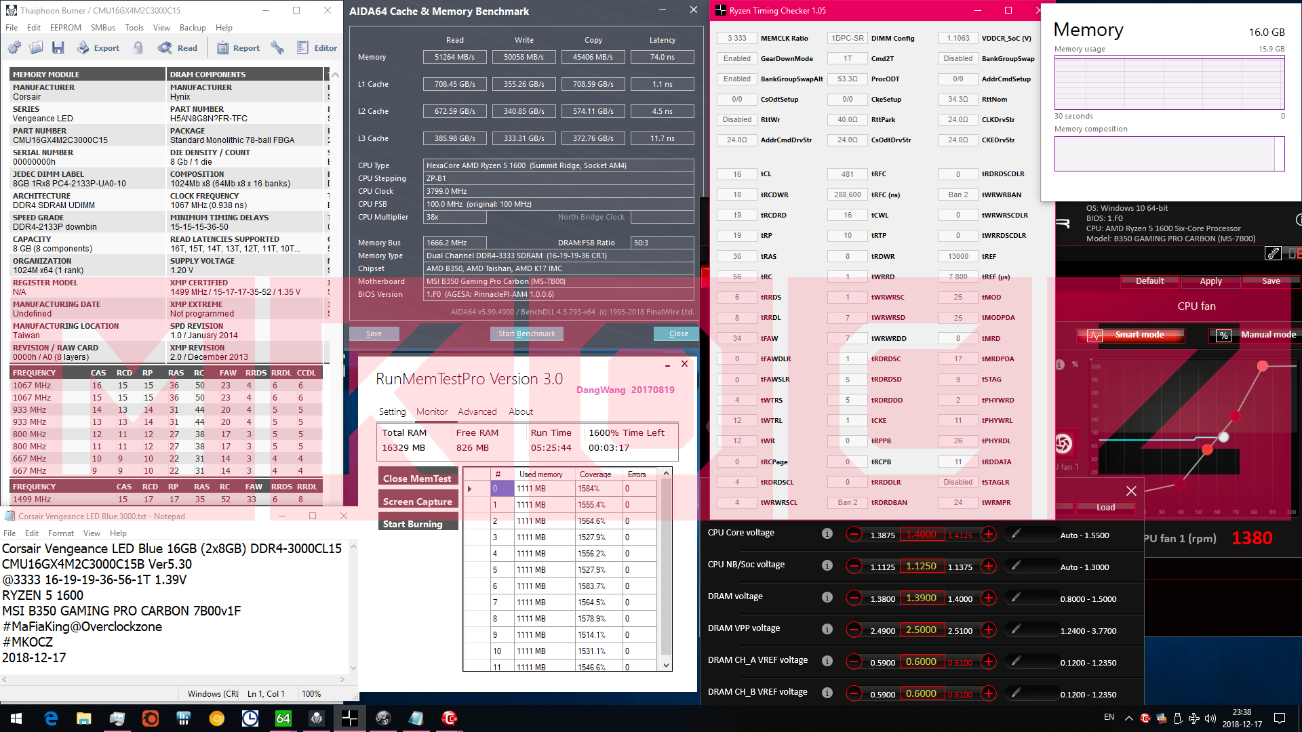Click Close MemTest button
The image size is (1302, 732).
(x=418, y=478)
